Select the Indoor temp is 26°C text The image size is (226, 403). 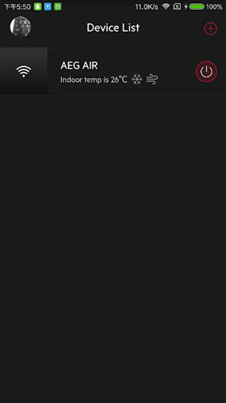(94, 80)
